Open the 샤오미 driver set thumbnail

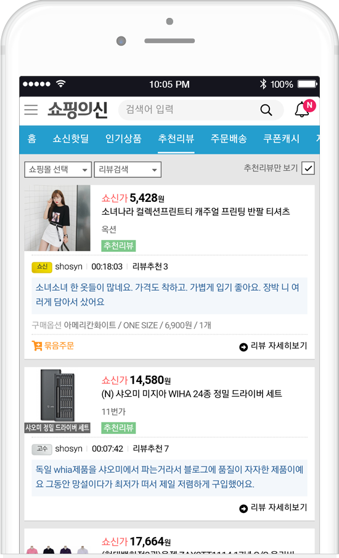(x=57, y=400)
